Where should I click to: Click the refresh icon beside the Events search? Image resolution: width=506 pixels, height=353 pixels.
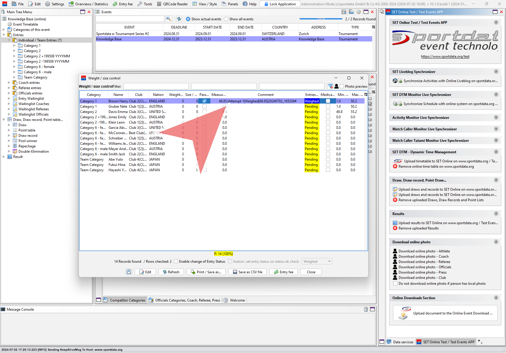pyautogui.click(x=179, y=19)
